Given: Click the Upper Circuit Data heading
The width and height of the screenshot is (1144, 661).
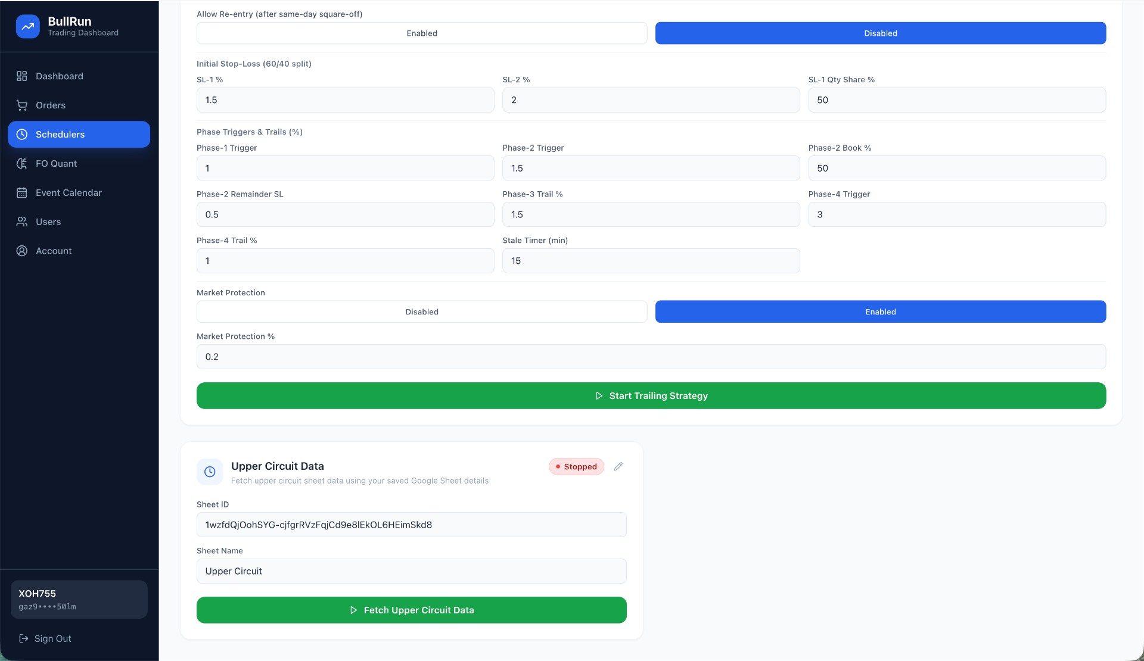Looking at the screenshot, I should coord(278,466).
